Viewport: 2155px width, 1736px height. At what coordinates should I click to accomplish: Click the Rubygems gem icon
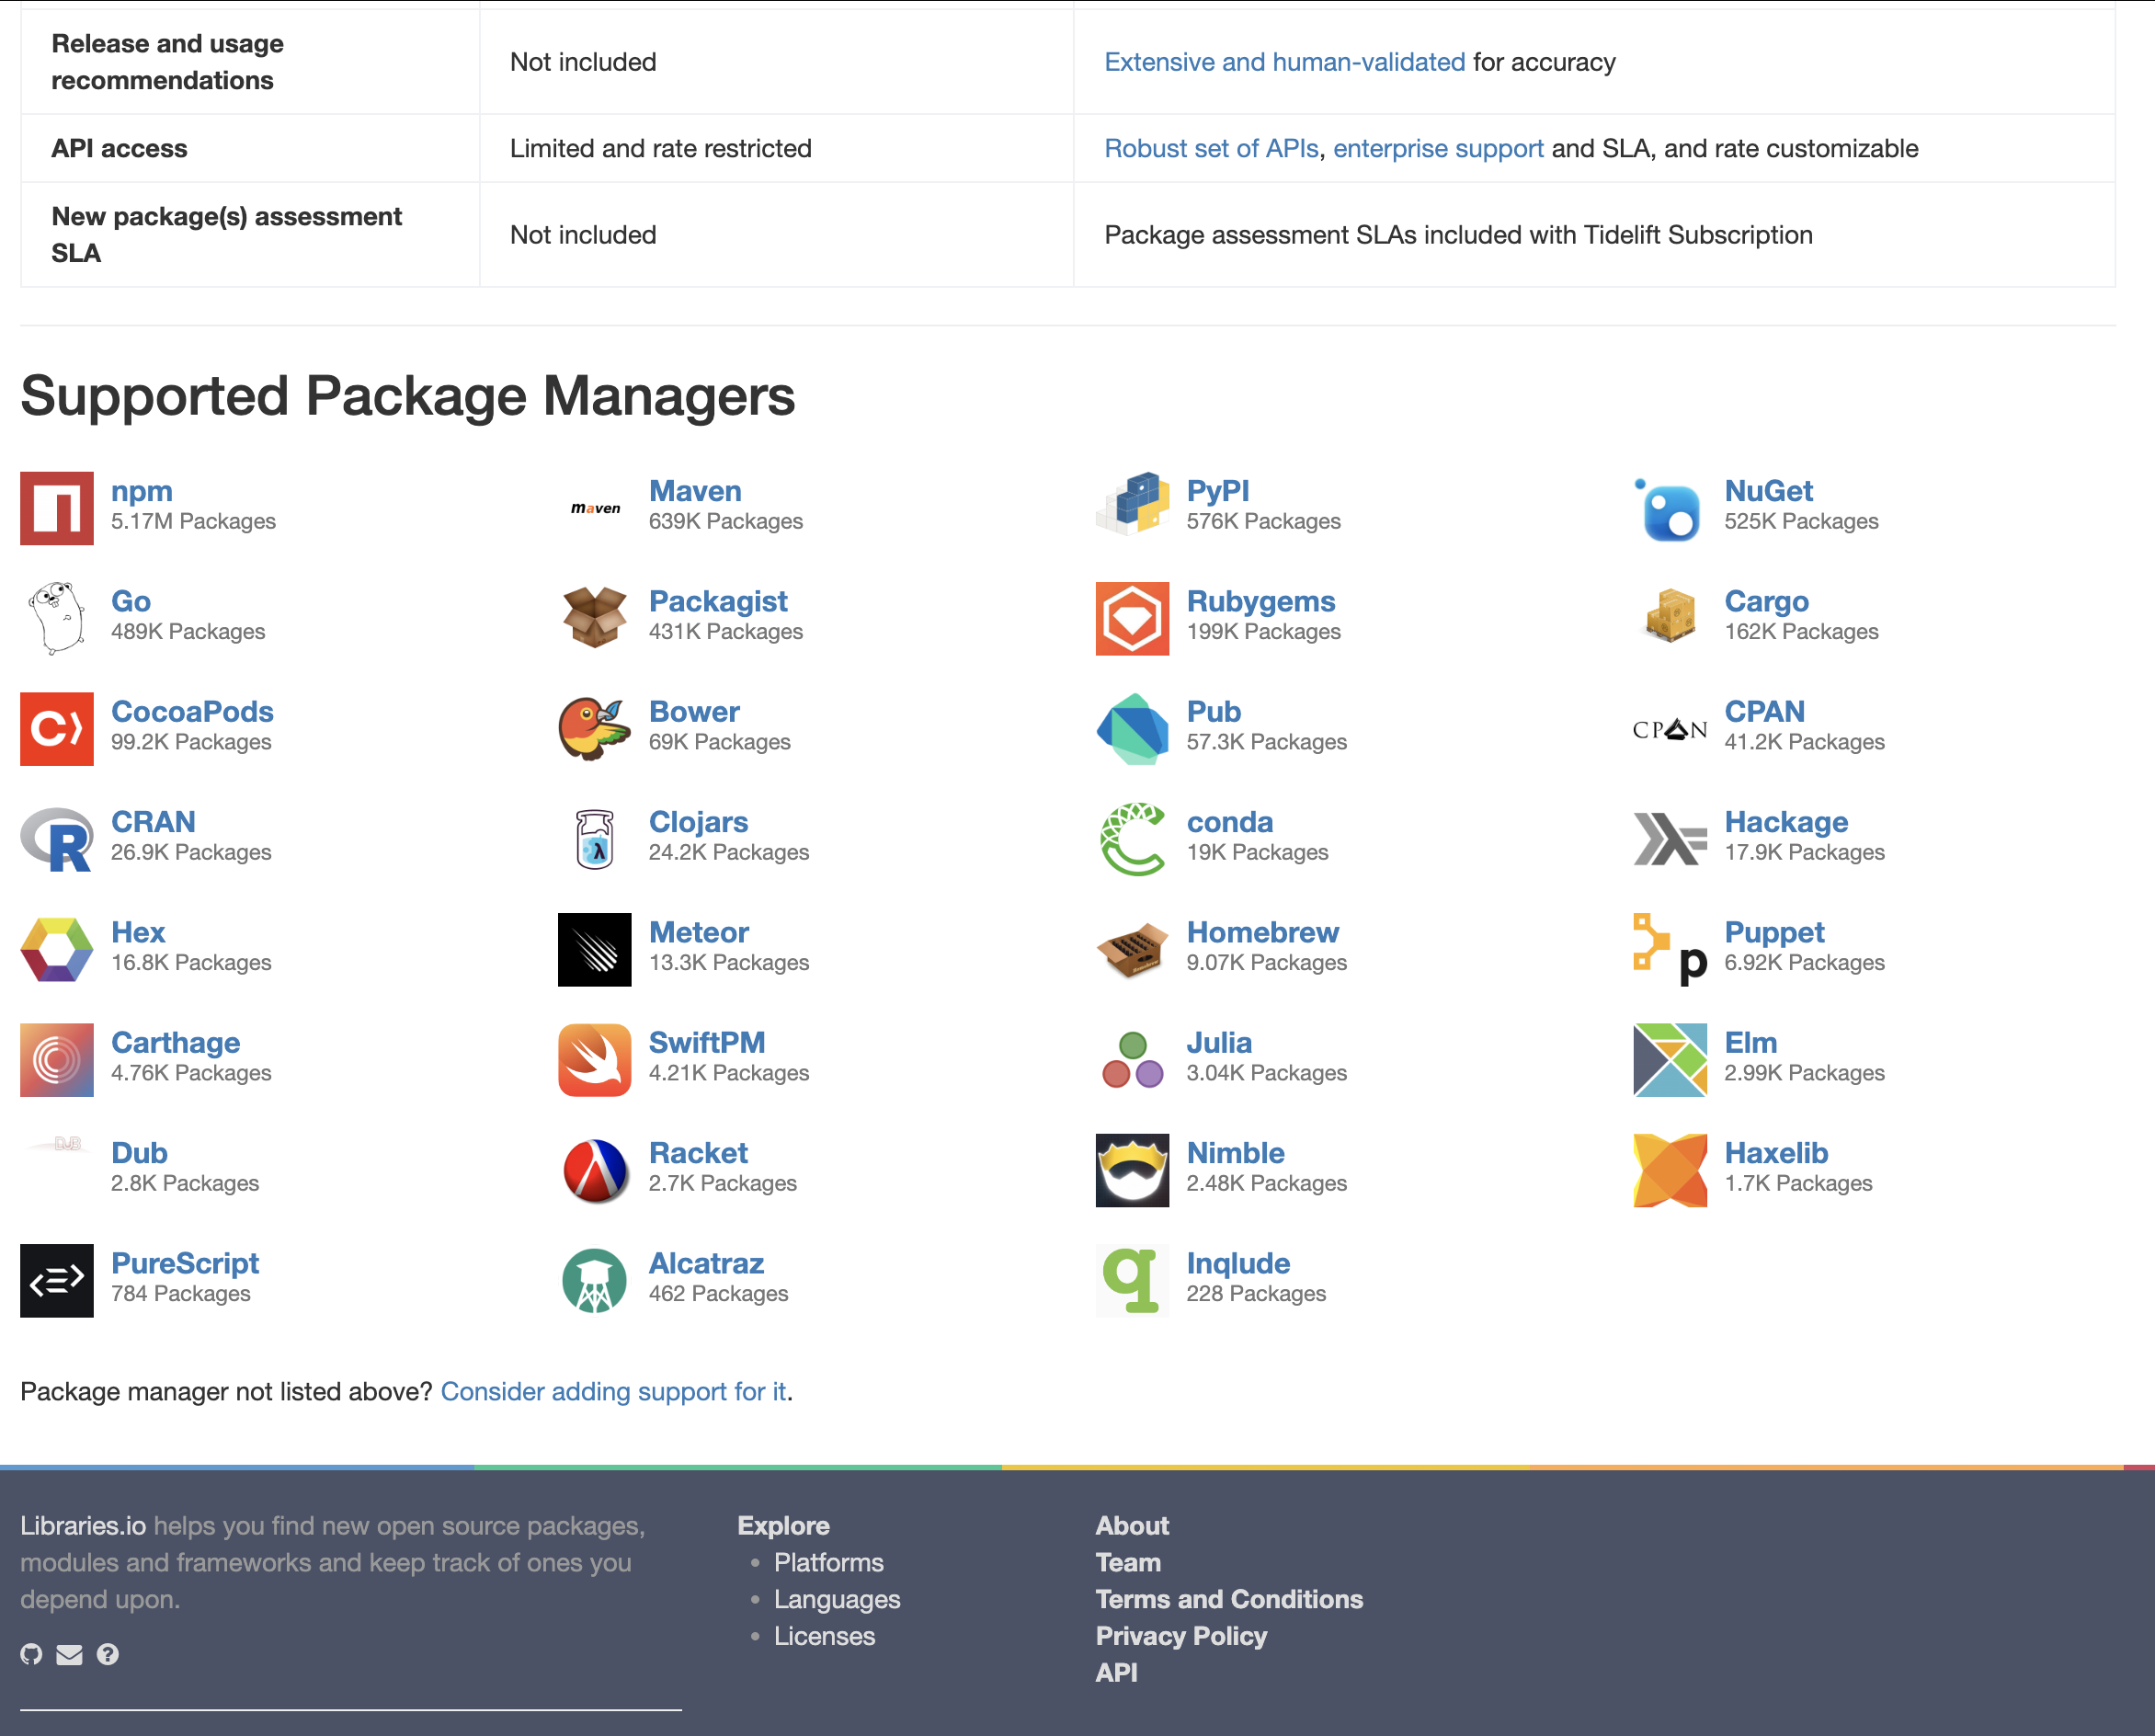point(1132,618)
